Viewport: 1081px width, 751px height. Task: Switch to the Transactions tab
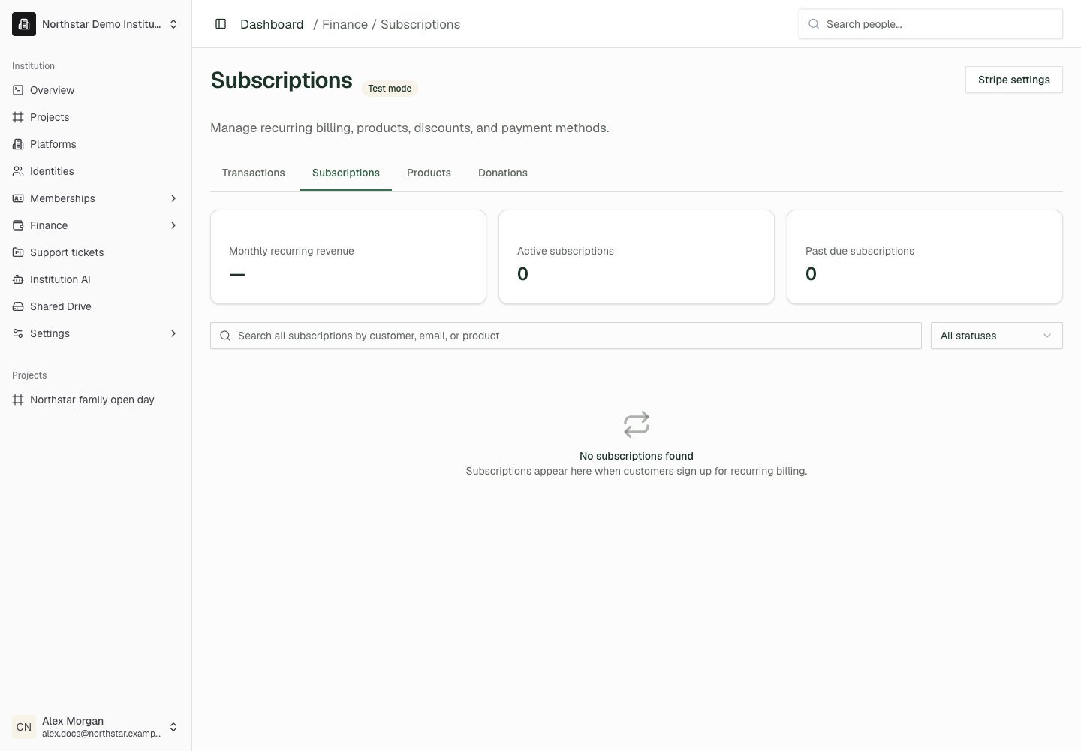point(254,173)
